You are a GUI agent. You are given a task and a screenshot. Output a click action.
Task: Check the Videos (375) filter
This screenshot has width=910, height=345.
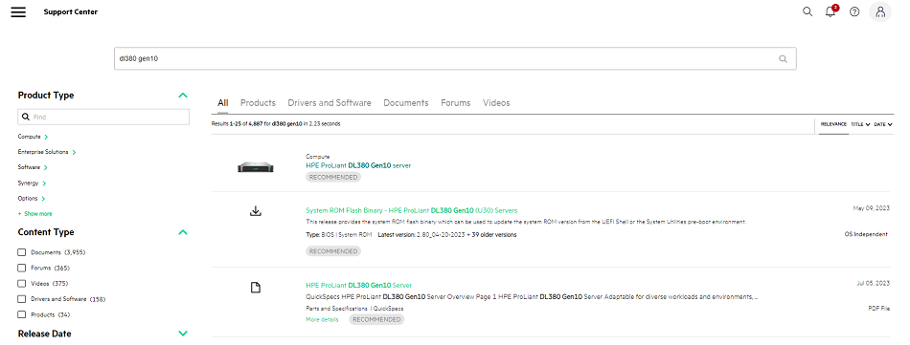coord(22,284)
